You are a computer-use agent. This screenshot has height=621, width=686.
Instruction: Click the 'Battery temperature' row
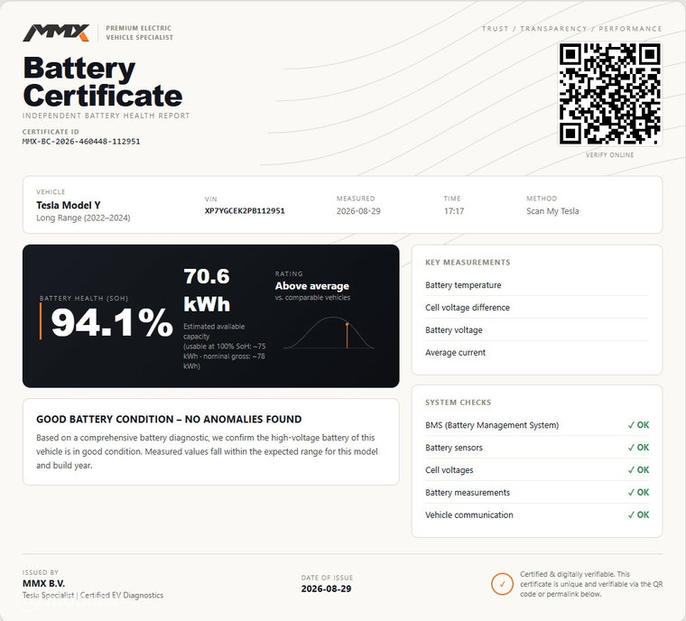[x=537, y=285]
